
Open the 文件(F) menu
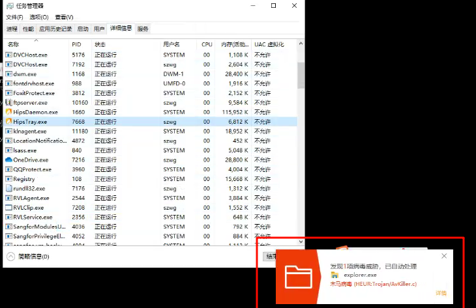(x=15, y=17)
